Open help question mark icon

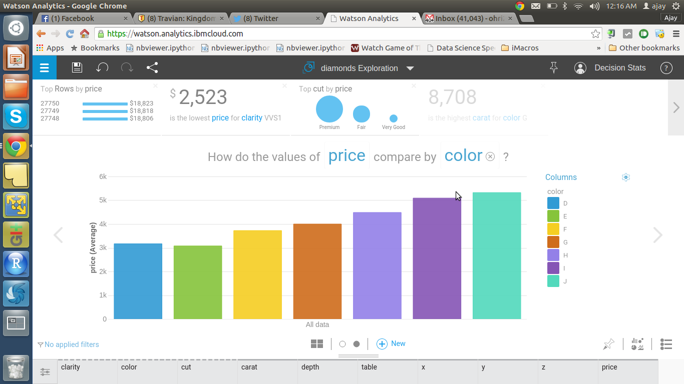(x=666, y=68)
